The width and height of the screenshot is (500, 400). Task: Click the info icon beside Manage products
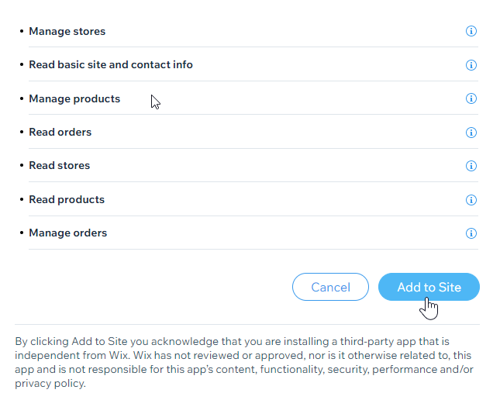pos(471,98)
